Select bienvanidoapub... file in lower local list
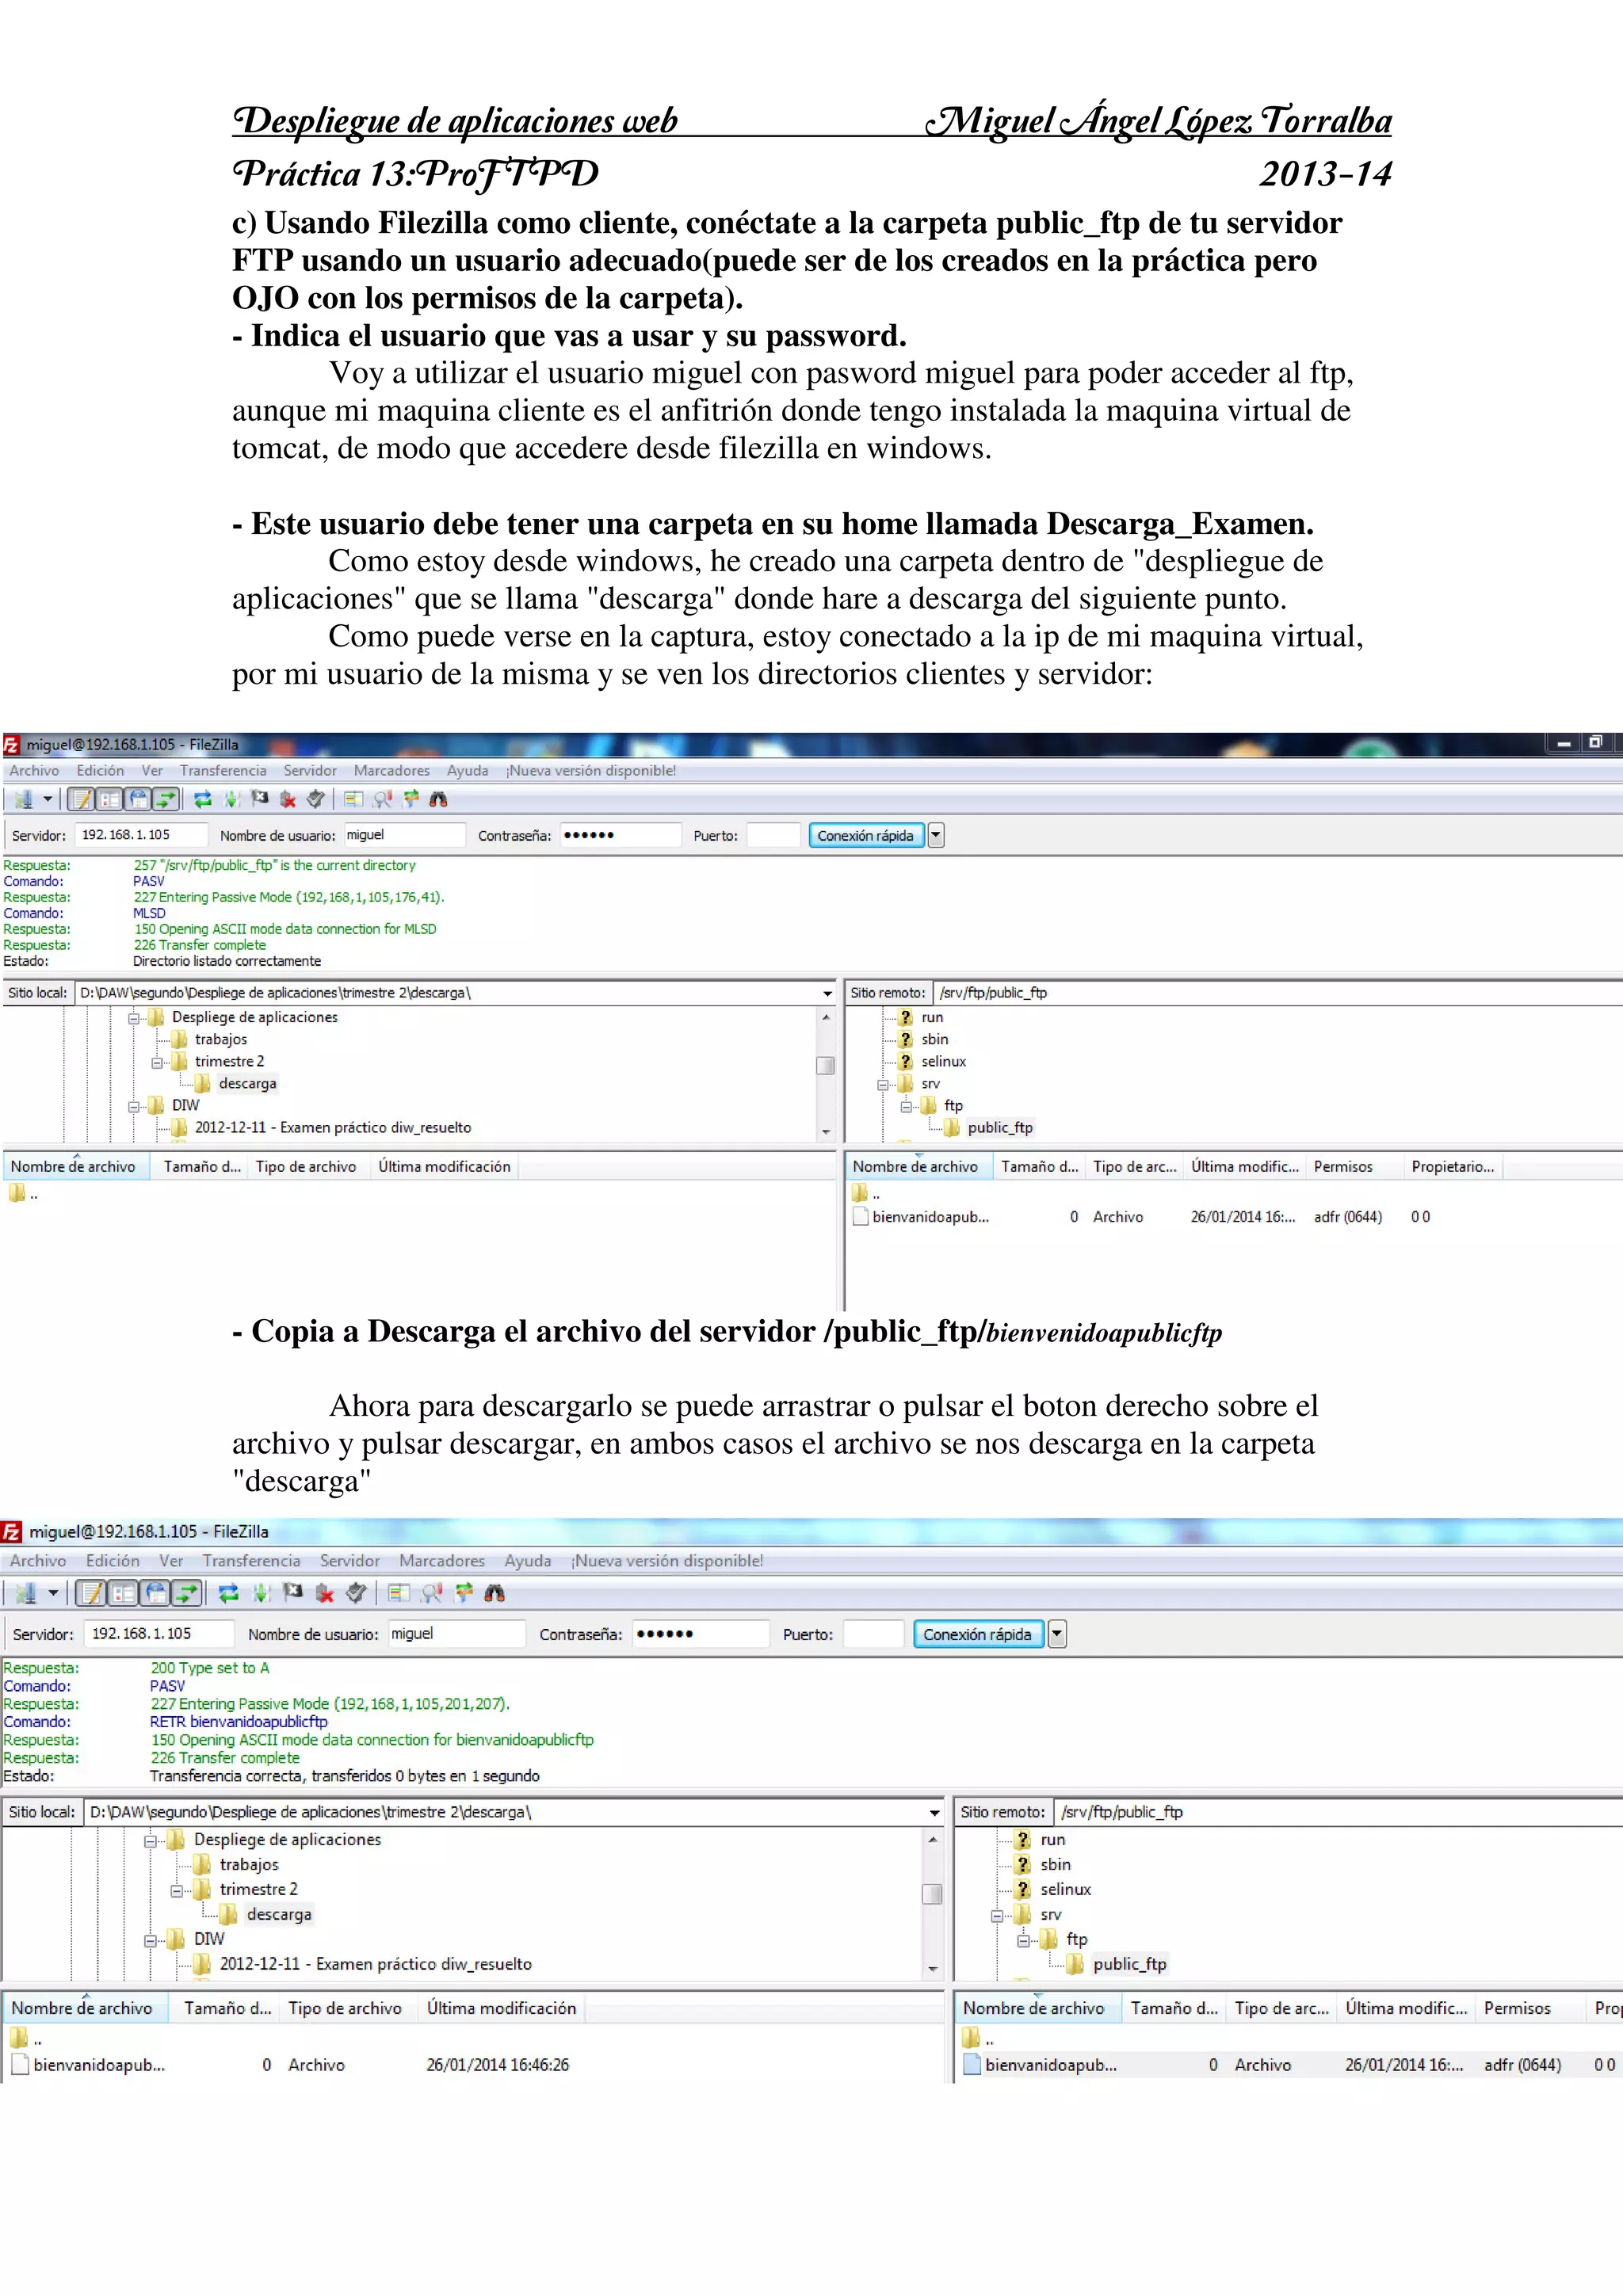The image size is (1623, 2296). coord(99,2065)
